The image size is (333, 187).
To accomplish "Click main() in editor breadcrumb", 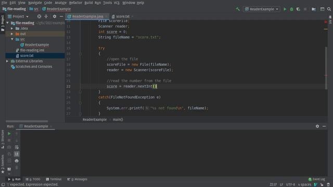I will [118, 119].
